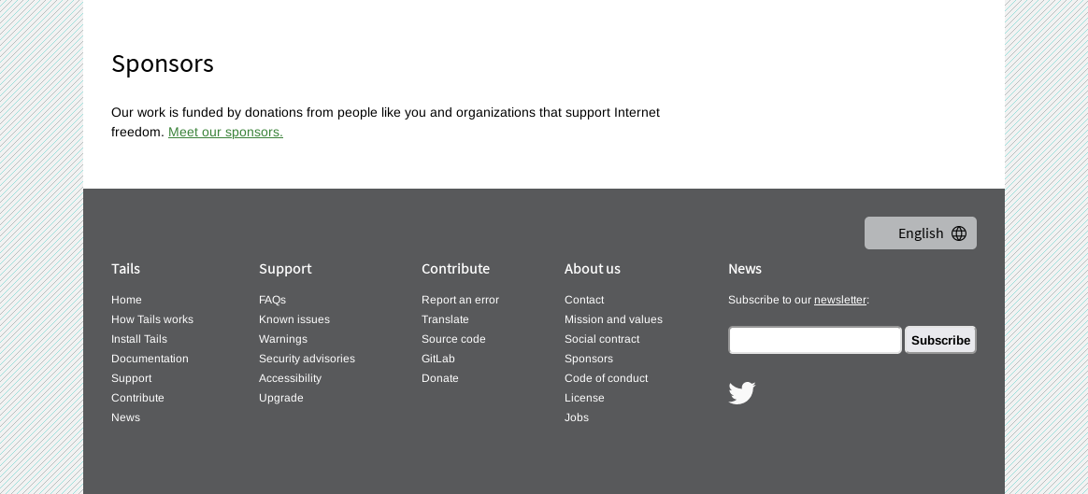Open the Accessibility link
Image resolution: width=1088 pixels, height=494 pixels.
290,378
